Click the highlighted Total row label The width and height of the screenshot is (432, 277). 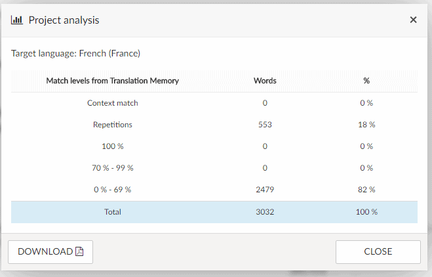point(112,212)
